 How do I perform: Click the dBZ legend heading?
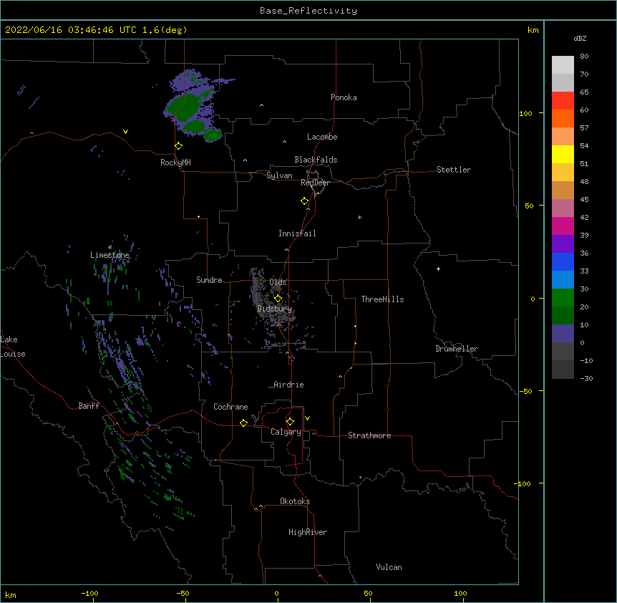580,38
